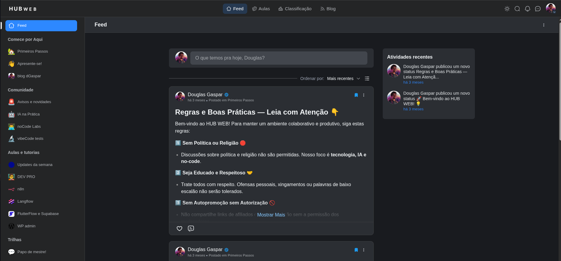Viewport: 561px width, 261px height.
Task: Open Douglas Gaspar author name on first post
Action: [x=205, y=94]
